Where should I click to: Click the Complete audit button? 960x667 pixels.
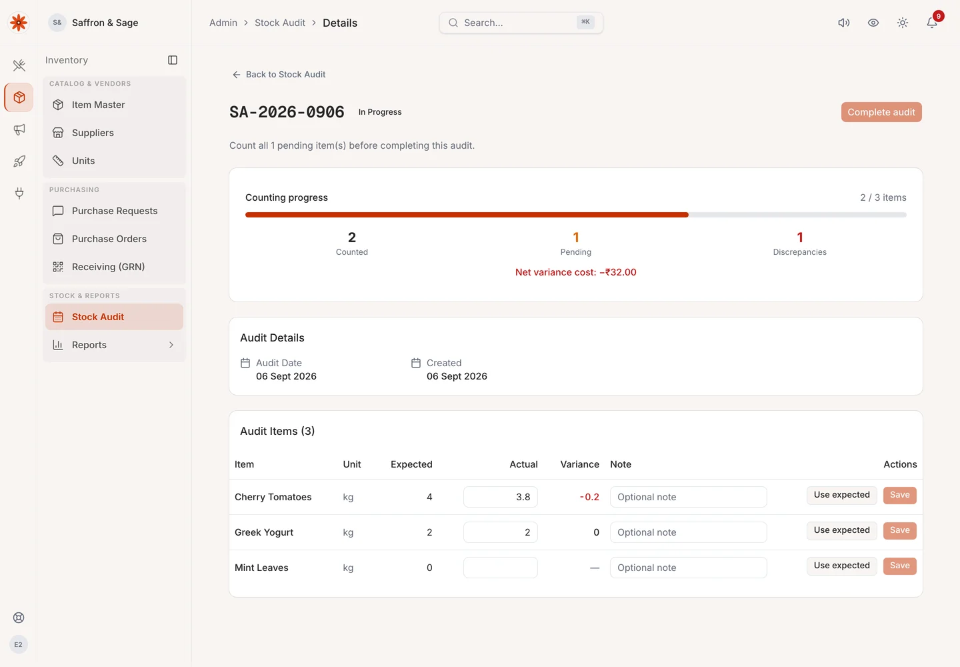click(881, 112)
